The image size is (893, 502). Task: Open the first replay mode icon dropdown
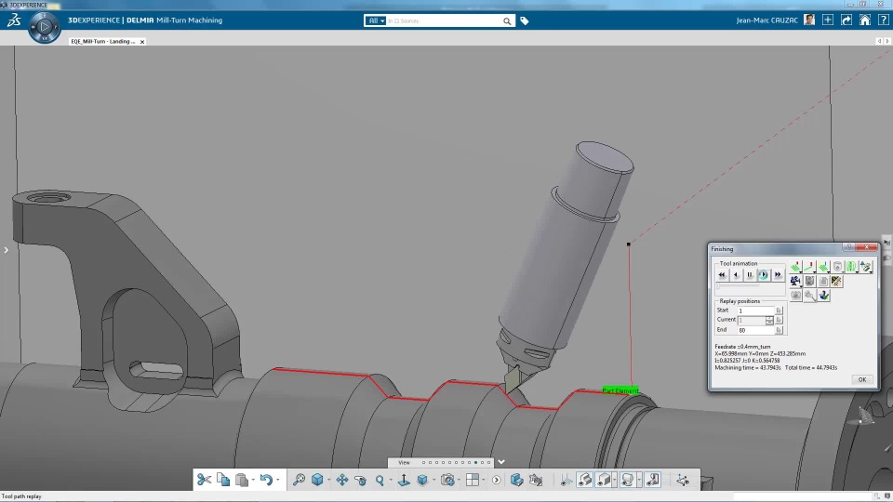(x=796, y=267)
